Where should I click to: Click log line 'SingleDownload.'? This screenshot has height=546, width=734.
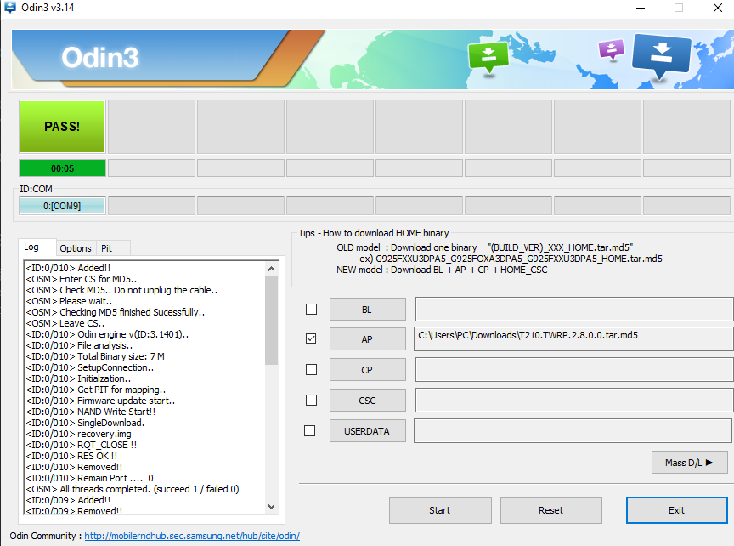tap(85, 424)
